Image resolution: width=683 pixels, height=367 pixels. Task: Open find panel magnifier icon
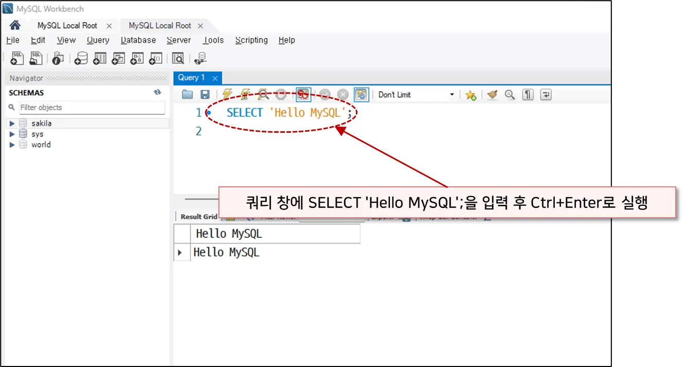(x=510, y=95)
